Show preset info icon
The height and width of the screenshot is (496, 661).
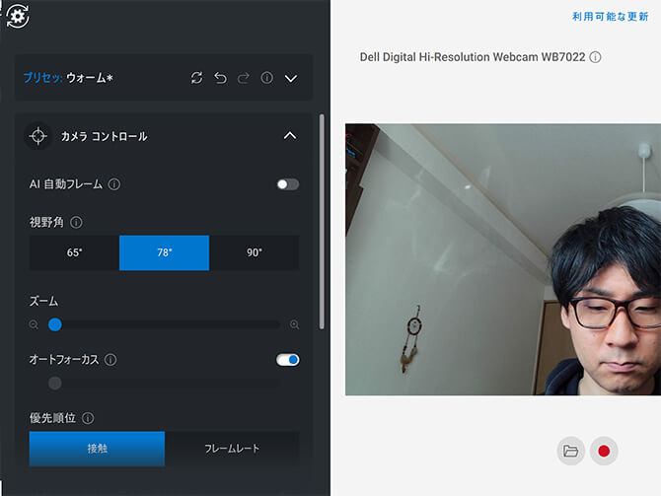[x=266, y=78]
